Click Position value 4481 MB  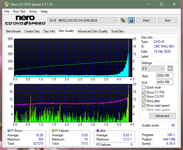(169, 139)
